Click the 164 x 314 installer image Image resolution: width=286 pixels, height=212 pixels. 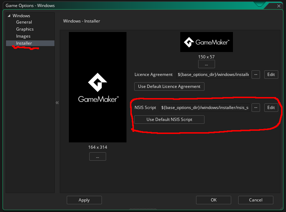(98, 87)
